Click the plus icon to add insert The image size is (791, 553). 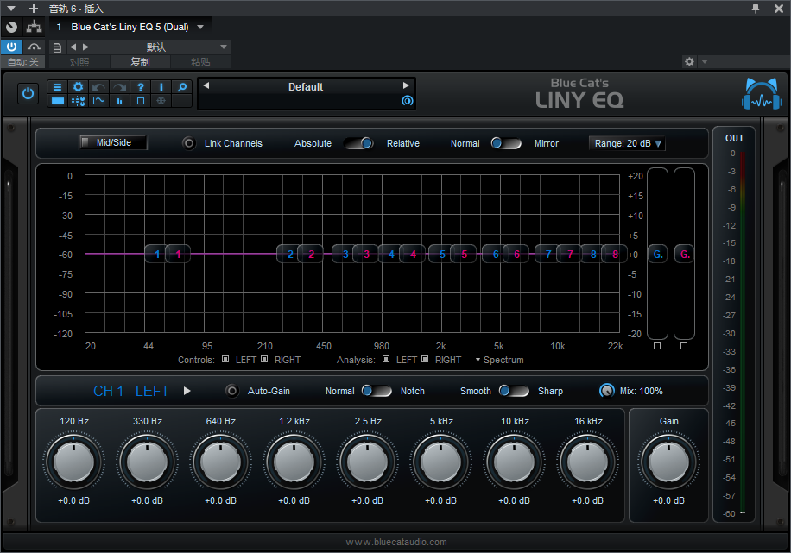click(x=34, y=9)
